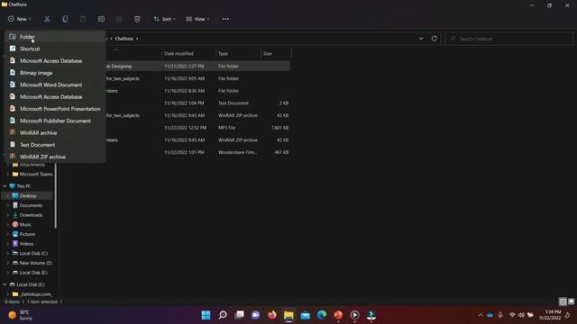Click the Copy icon in toolbar
Viewport: 577px width, 324px height.
tap(65, 19)
